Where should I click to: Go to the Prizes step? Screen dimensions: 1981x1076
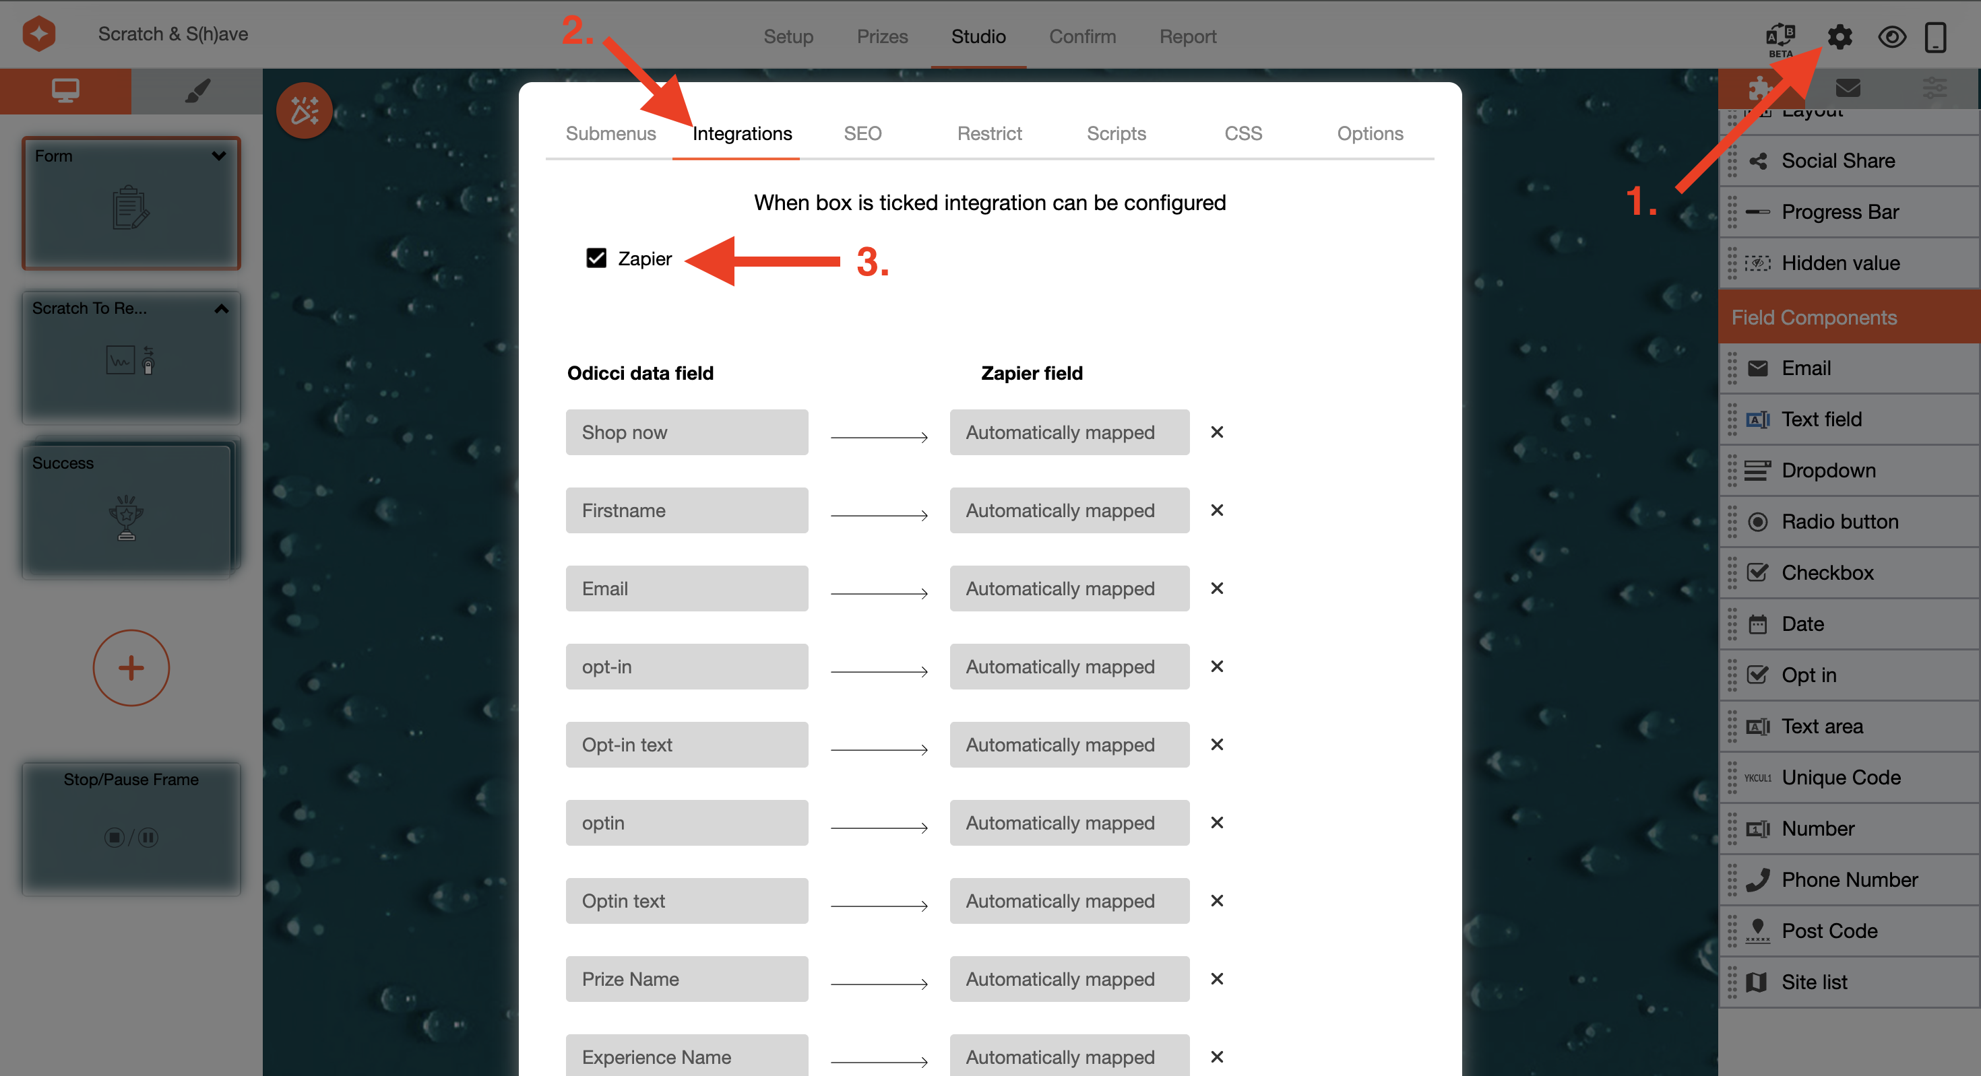(x=882, y=36)
